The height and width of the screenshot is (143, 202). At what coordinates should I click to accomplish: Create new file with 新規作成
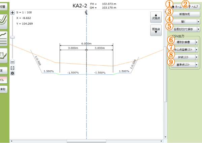[x=184, y=14]
